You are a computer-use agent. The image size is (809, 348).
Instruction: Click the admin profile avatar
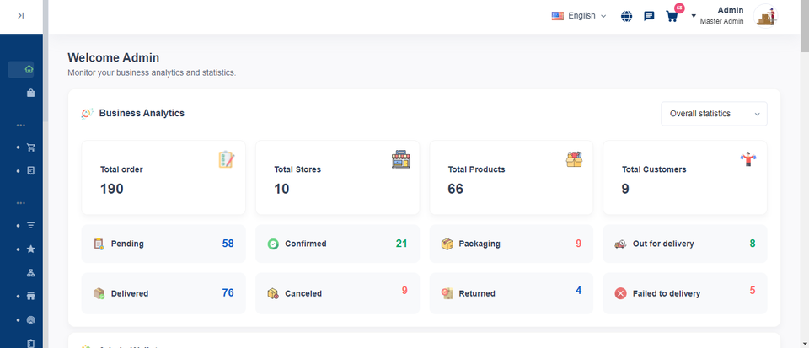(x=765, y=16)
